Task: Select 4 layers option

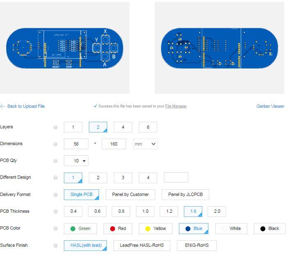Action: click(123, 127)
